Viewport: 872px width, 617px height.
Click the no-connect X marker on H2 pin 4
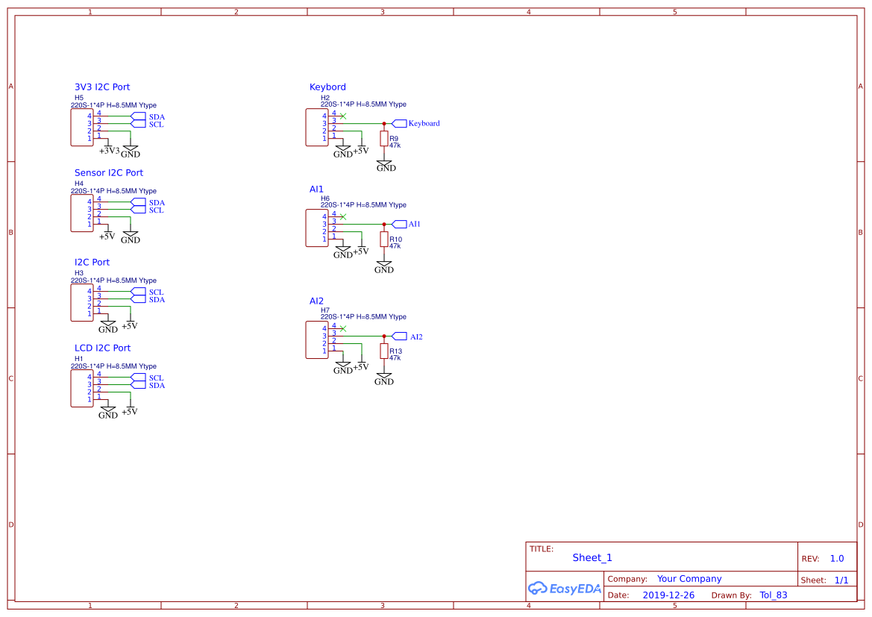[x=342, y=116]
